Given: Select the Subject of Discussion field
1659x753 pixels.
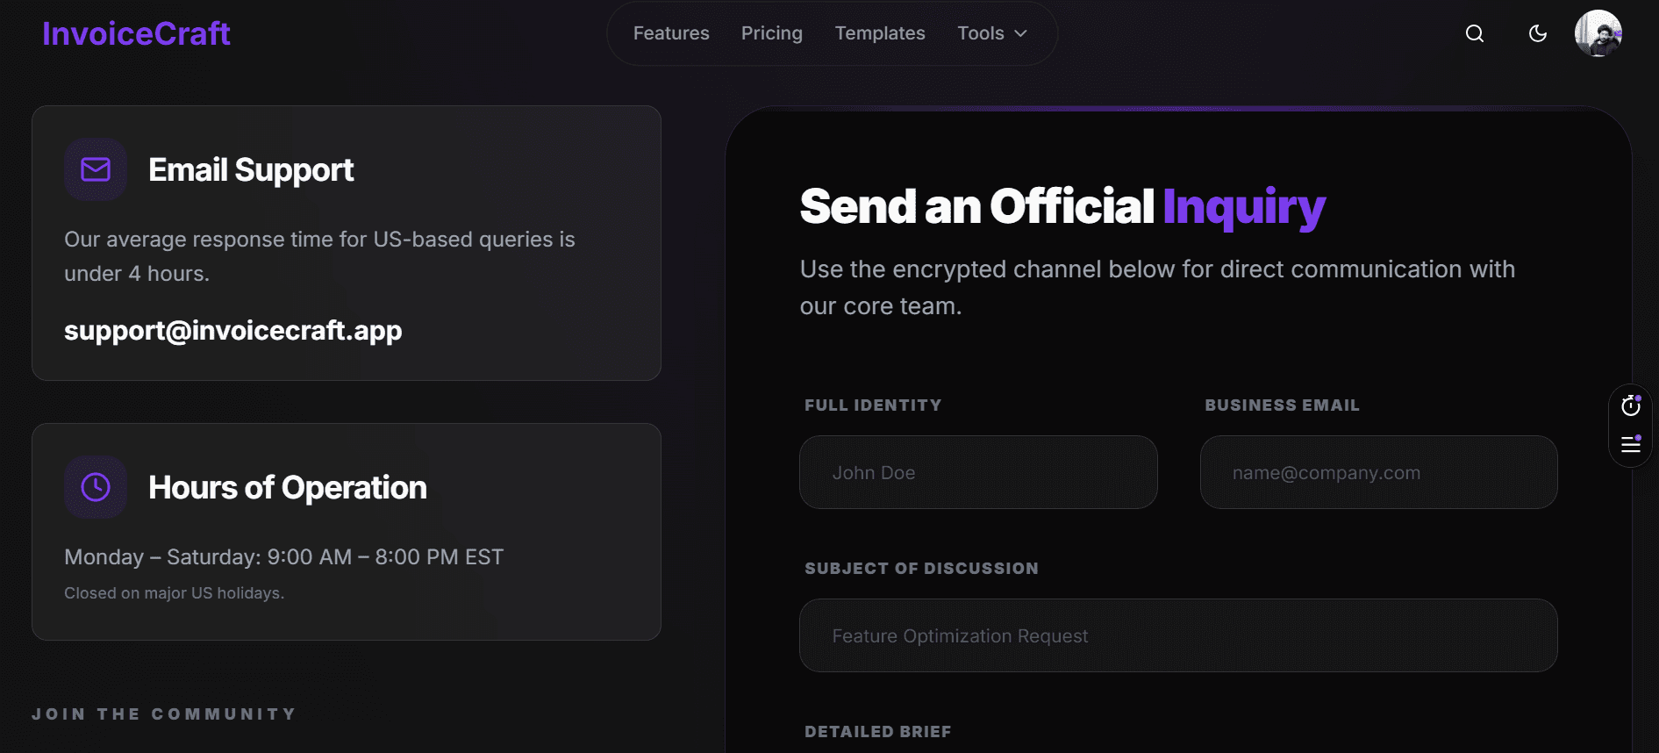Looking at the screenshot, I should [1178, 635].
